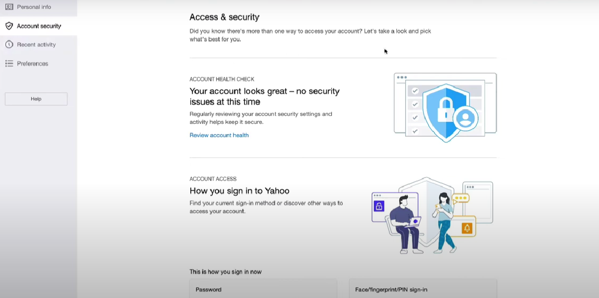Click the Access & security page heading

coord(224,17)
